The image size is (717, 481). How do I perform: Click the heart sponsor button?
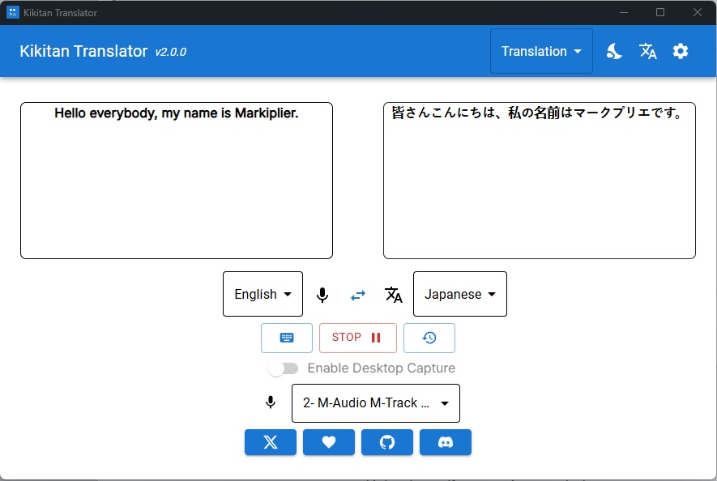tap(329, 442)
